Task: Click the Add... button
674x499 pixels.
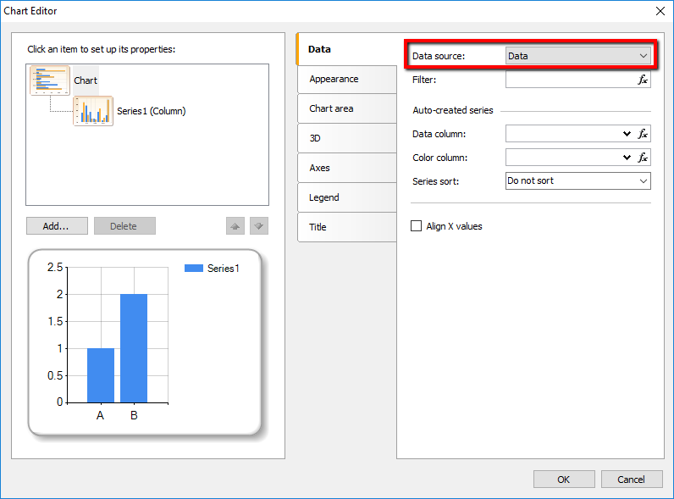Action: pos(56,226)
